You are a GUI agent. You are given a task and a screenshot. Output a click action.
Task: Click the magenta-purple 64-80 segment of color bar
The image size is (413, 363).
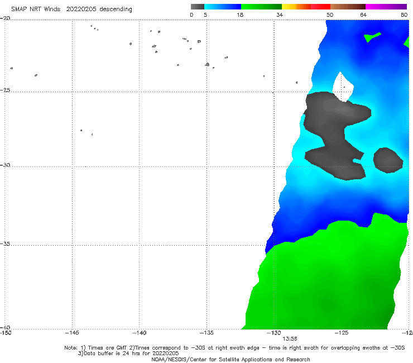point(386,7)
